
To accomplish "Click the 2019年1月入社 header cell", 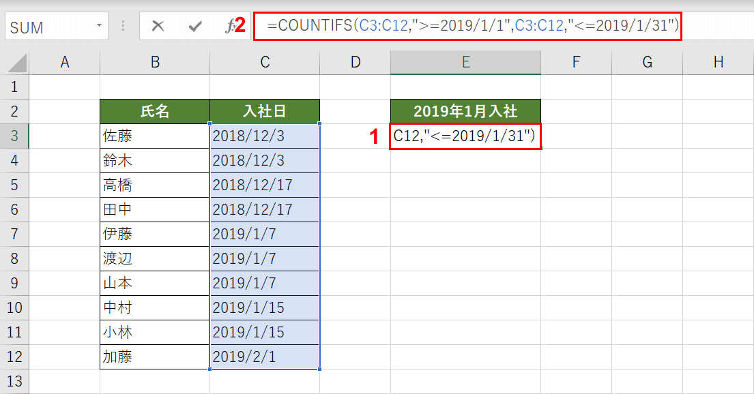I will click(x=465, y=112).
